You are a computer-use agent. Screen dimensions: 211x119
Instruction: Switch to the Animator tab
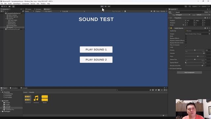tap(38, 9)
